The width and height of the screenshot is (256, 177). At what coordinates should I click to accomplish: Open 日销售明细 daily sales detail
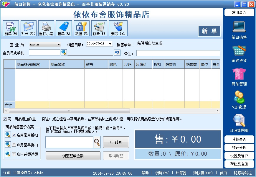(239, 123)
